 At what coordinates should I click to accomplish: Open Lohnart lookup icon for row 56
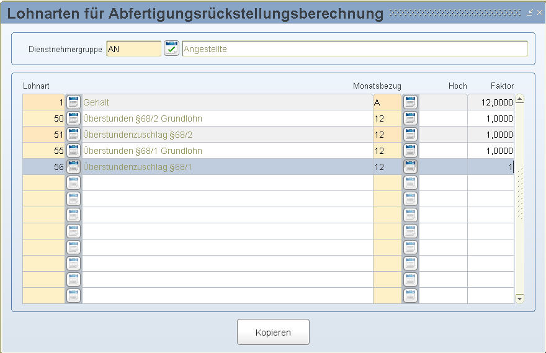(x=74, y=167)
